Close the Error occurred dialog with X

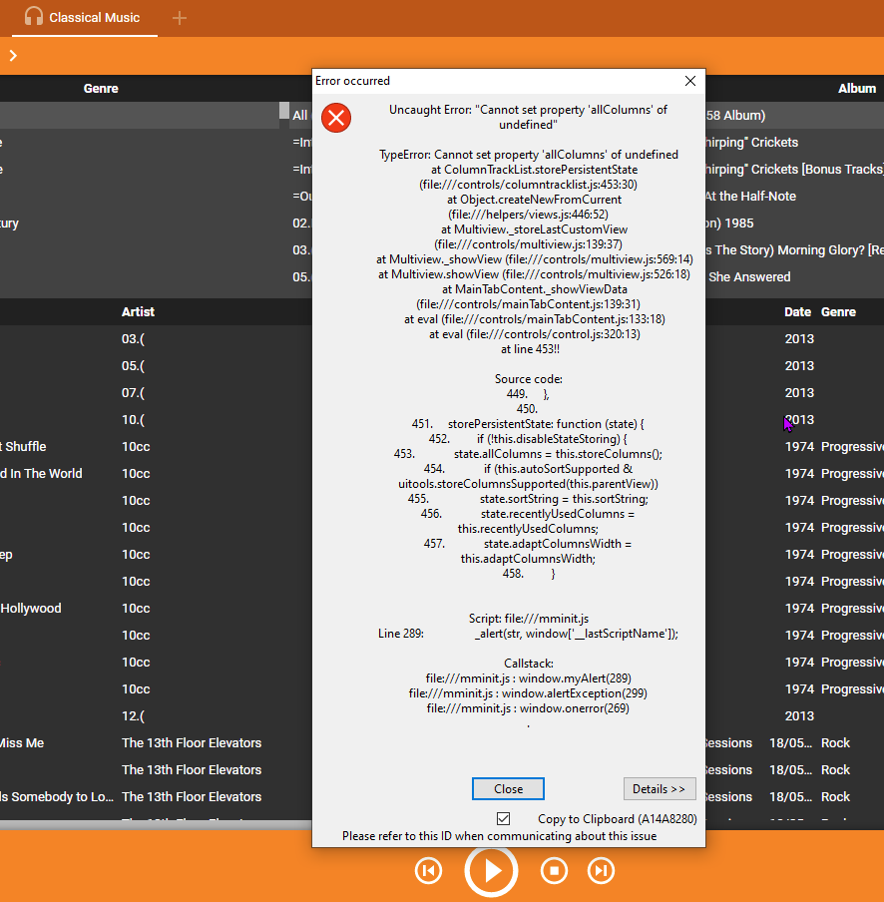689,81
